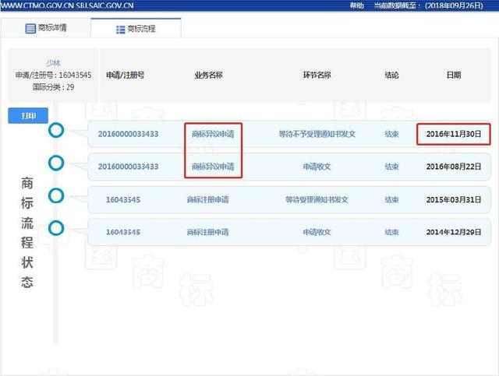Select the timeline circle for 2015年03月31日 row

pos(56,195)
